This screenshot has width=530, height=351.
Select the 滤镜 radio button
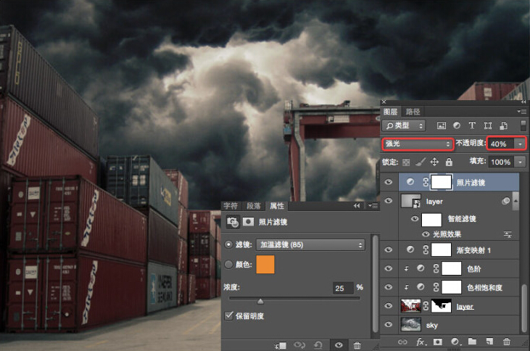pos(228,244)
